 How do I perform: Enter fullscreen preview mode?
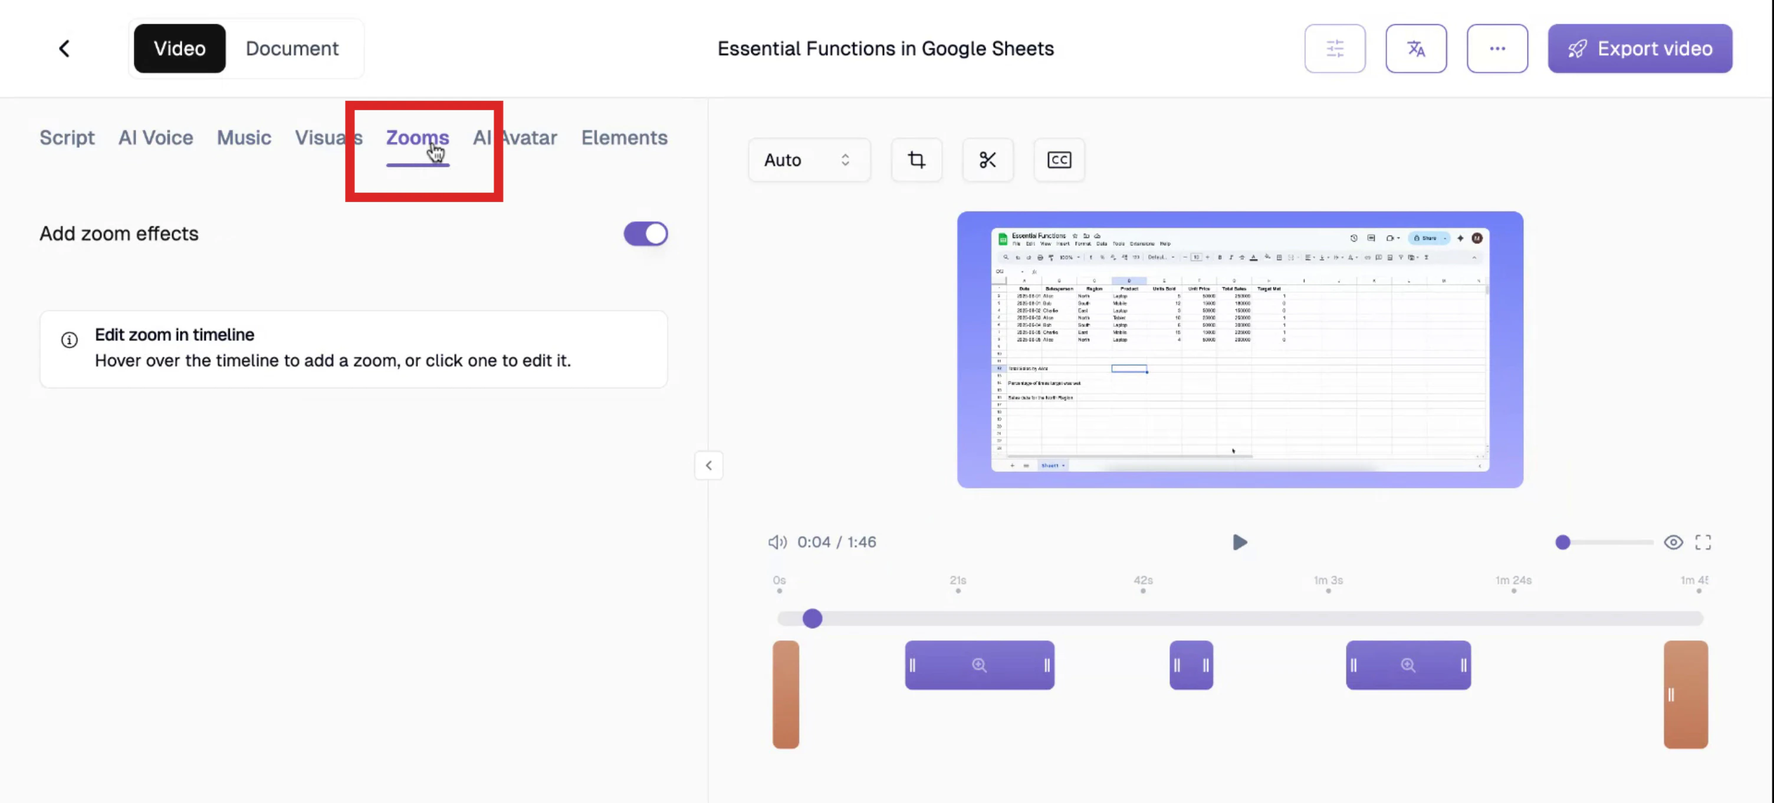pos(1703,542)
